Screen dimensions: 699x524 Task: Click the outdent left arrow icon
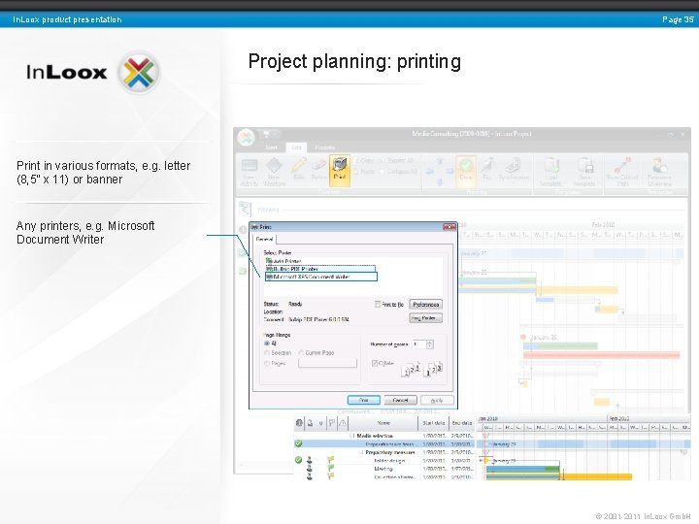pos(430,171)
